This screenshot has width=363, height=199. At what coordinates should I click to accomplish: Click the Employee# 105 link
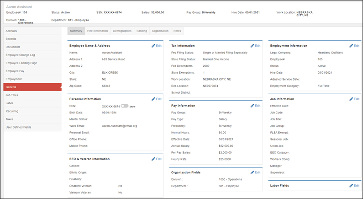[x=320, y=59]
